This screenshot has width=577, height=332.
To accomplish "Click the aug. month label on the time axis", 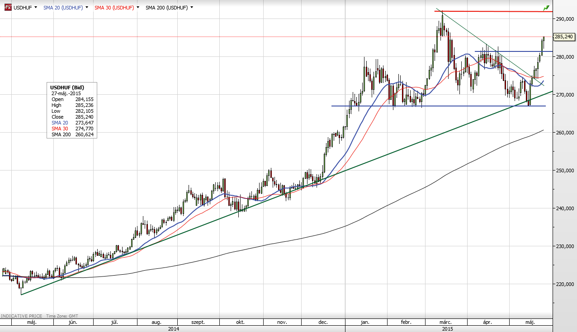I will (156, 323).
